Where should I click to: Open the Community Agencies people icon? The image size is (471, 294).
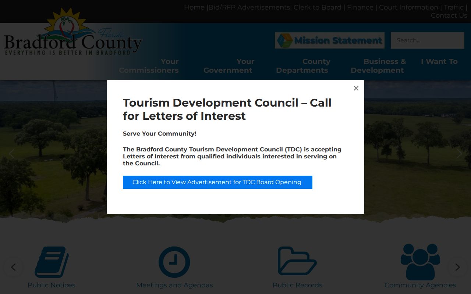pyautogui.click(x=420, y=262)
